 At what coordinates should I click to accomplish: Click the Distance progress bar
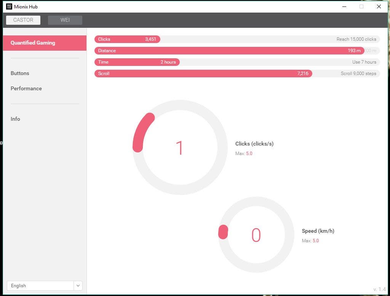(x=229, y=51)
